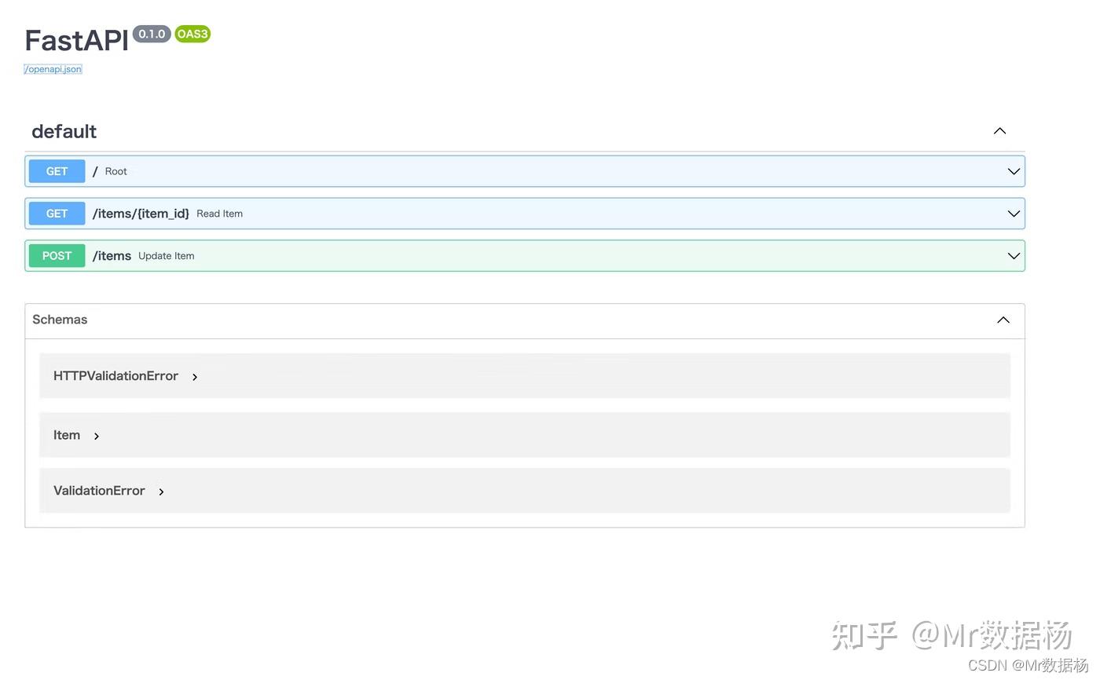This screenshot has height=680, width=1100.
Task: Expand the POST /items Update Item endpoint
Action: tap(1012, 255)
